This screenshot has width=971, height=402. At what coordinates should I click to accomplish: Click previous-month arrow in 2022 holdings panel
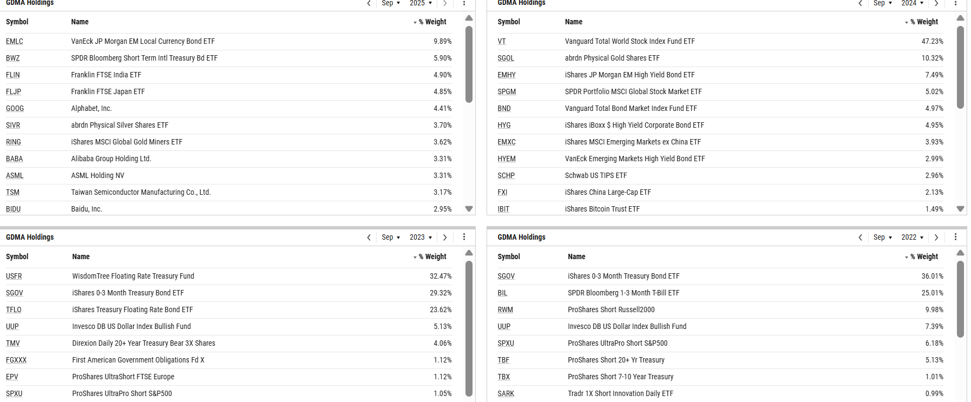861,238
